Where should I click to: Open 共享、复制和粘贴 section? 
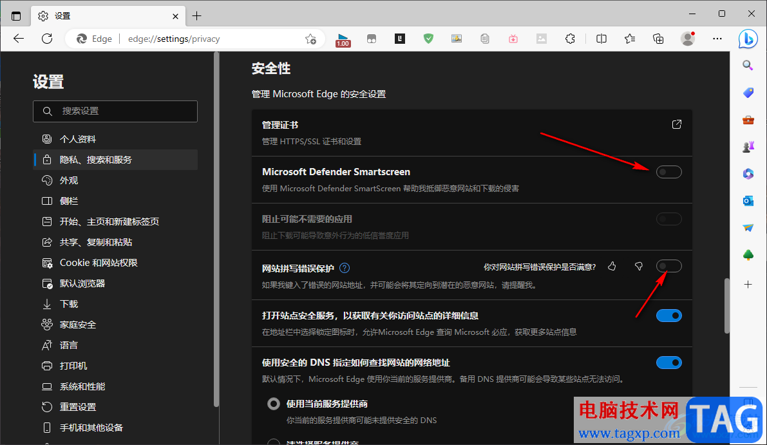(115, 242)
